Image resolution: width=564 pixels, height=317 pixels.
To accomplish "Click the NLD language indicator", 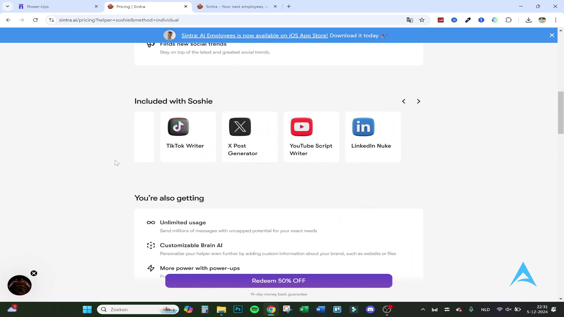I will point(485,310).
